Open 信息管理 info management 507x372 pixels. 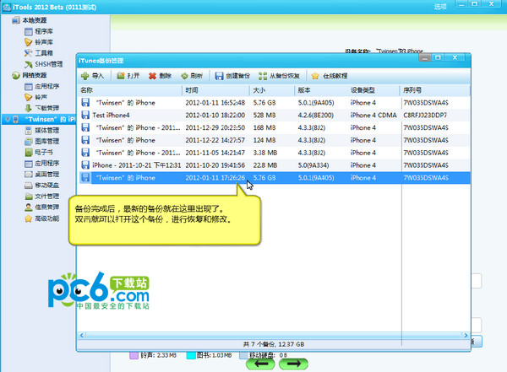tap(42, 207)
